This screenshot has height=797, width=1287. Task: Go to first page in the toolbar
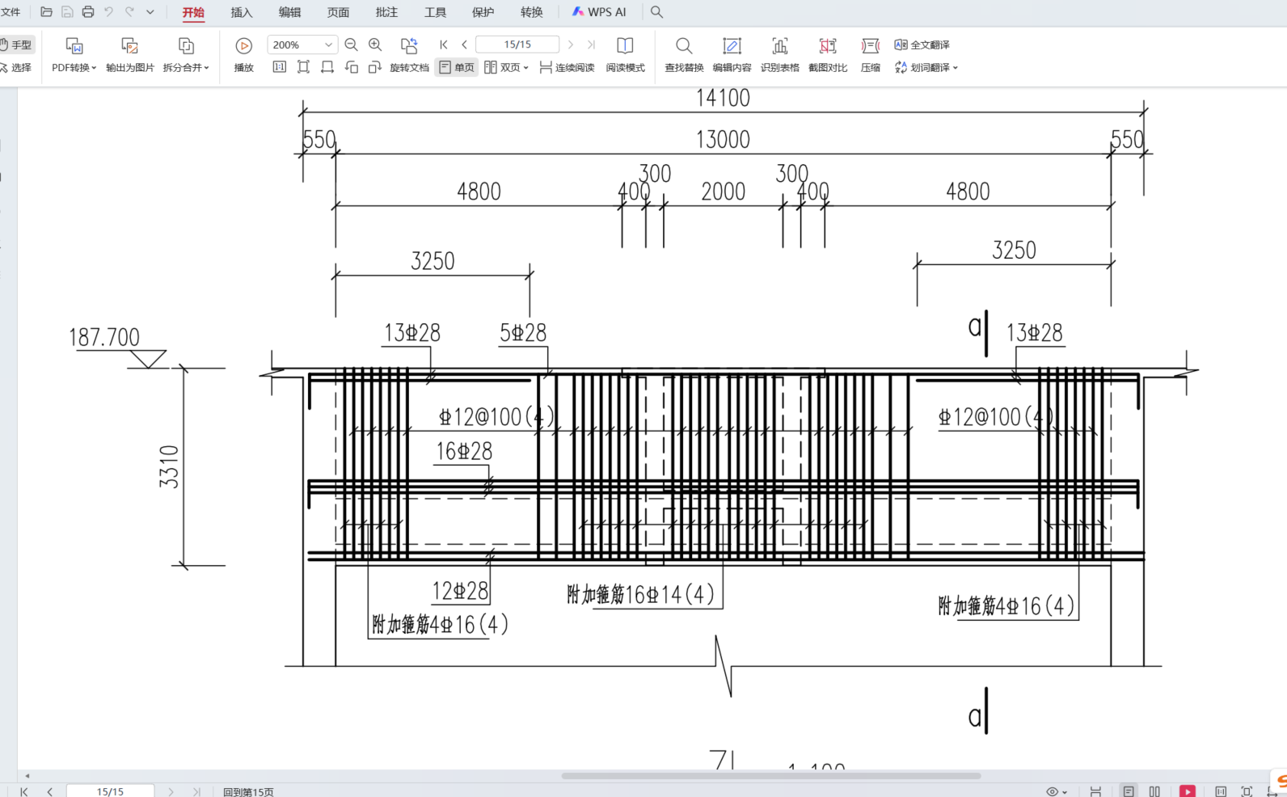point(444,44)
